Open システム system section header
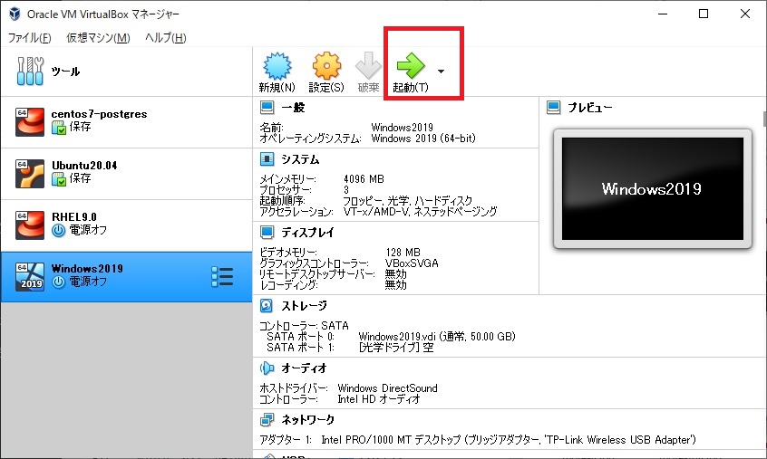Viewport: 767px width, 459px height. point(300,159)
